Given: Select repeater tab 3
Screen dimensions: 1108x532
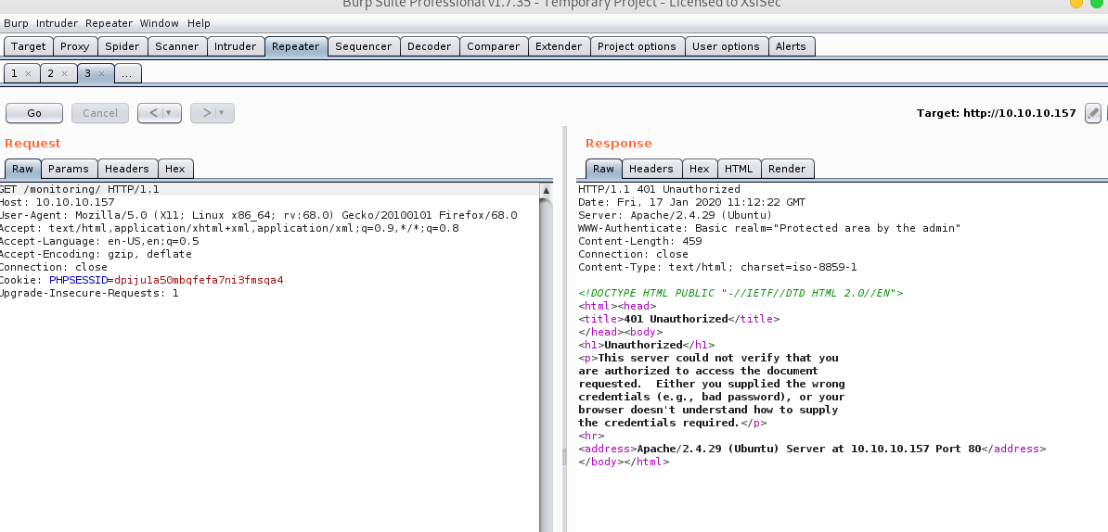Looking at the screenshot, I should tap(87, 73).
